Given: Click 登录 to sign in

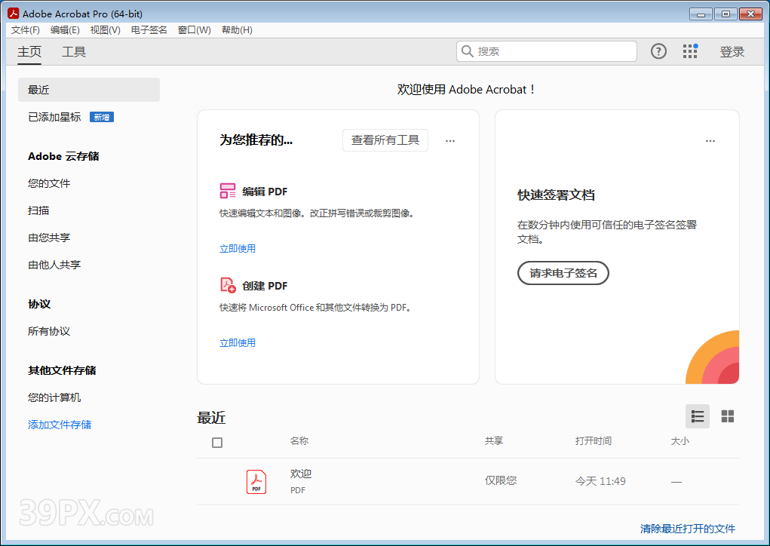Looking at the screenshot, I should pyautogui.click(x=732, y=51).
